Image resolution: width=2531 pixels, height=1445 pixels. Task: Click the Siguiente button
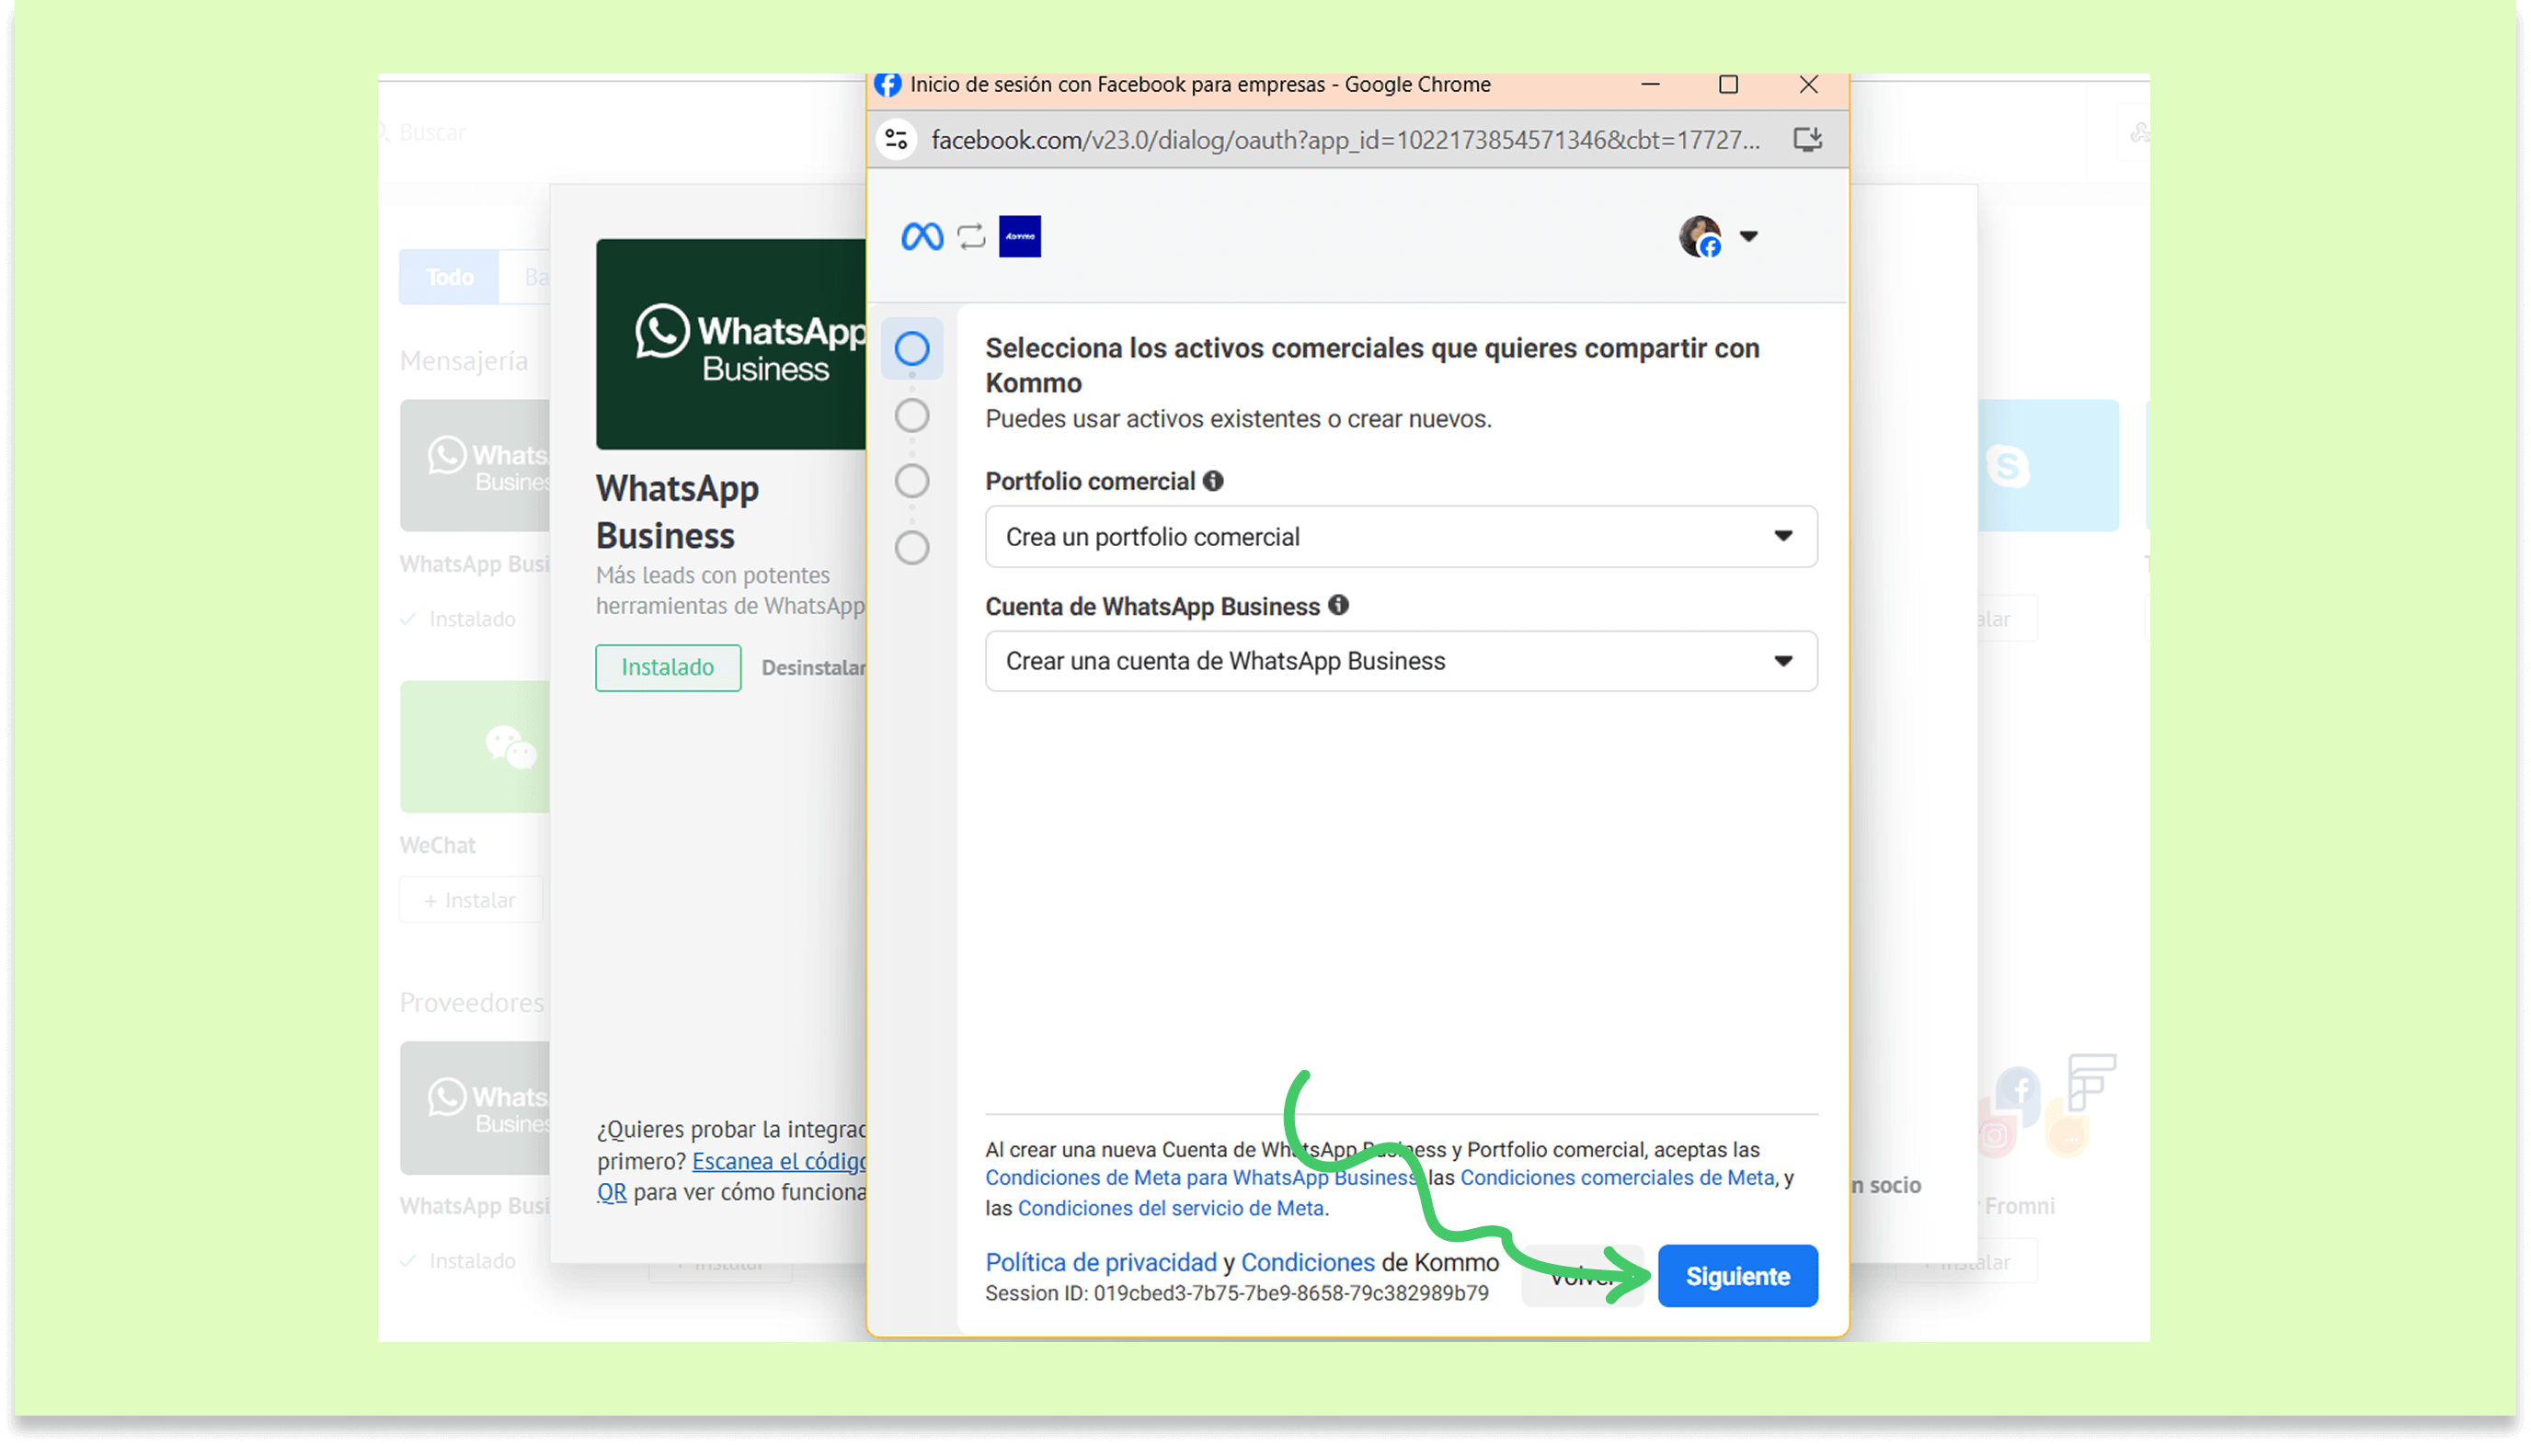click(x=1736, y=1276)
